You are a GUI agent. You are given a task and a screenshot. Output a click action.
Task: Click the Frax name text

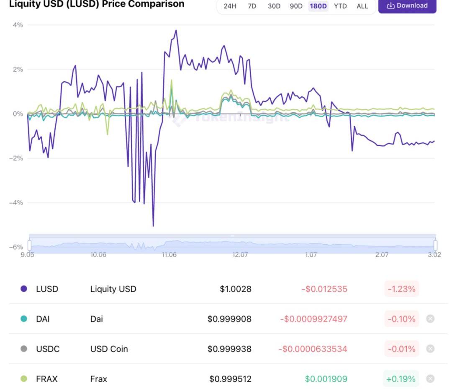(99, 379)
